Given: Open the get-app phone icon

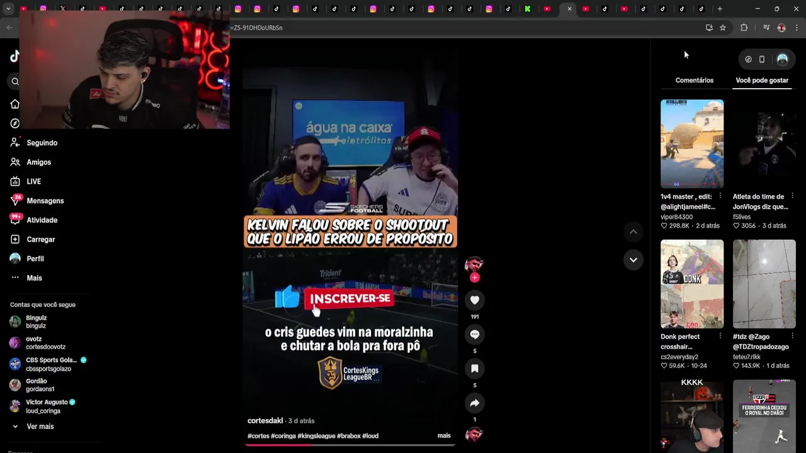Looking at the screenshot, I should (x=761, y=59).
